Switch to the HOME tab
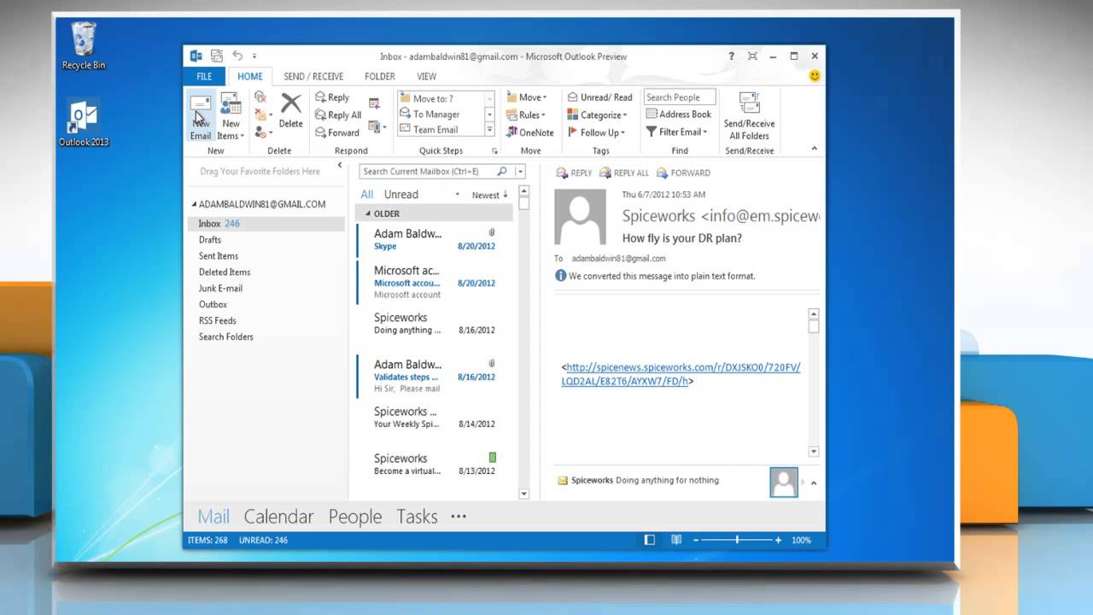Viewport: 1093px width, 615px height. coord(250,76)
